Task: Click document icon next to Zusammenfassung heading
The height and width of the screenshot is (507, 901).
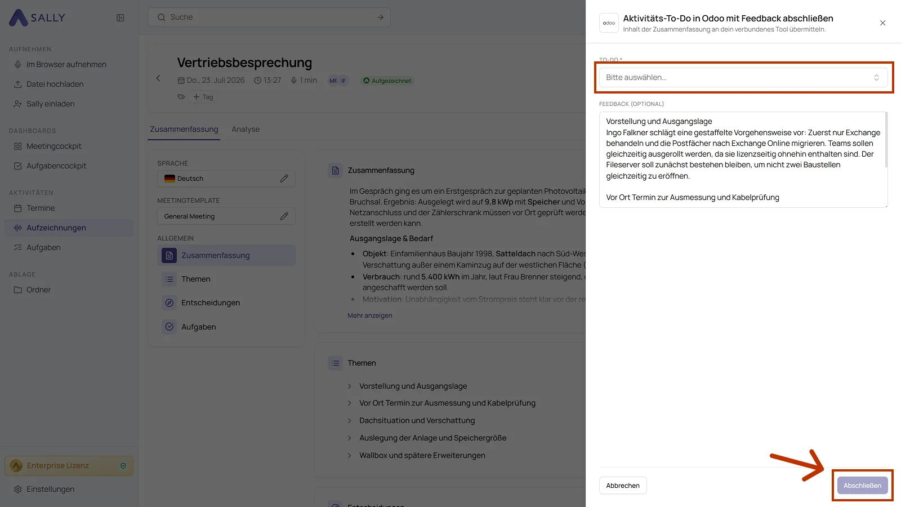Action: coord(336,170)
